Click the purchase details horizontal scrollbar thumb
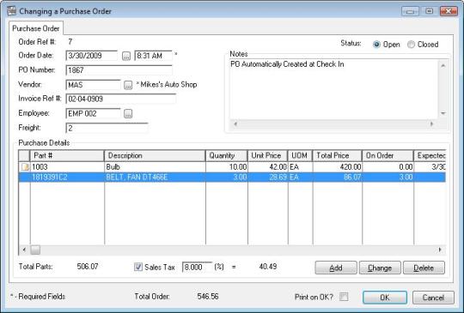This screenshot has width=464, height=313. 35,250
